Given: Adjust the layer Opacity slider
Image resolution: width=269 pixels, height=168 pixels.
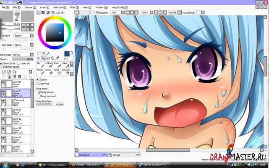Looking at the screenshot, I should pyautogui.click(x=23, y=59).
